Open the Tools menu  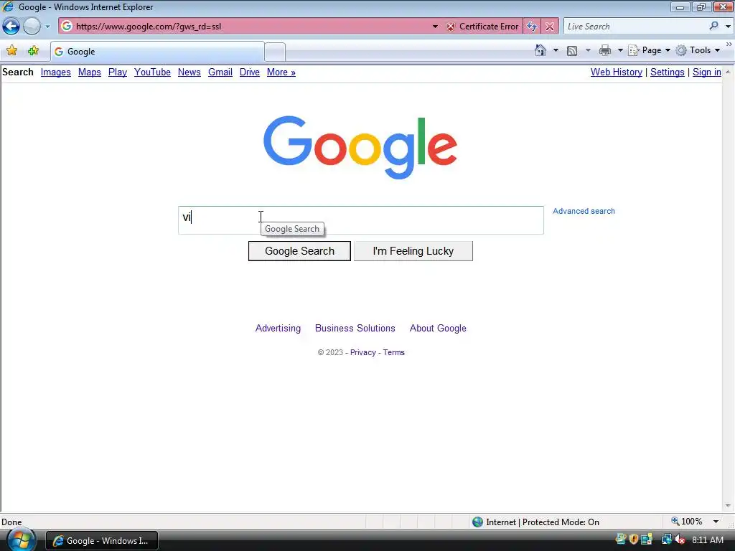tap(698, 50)
